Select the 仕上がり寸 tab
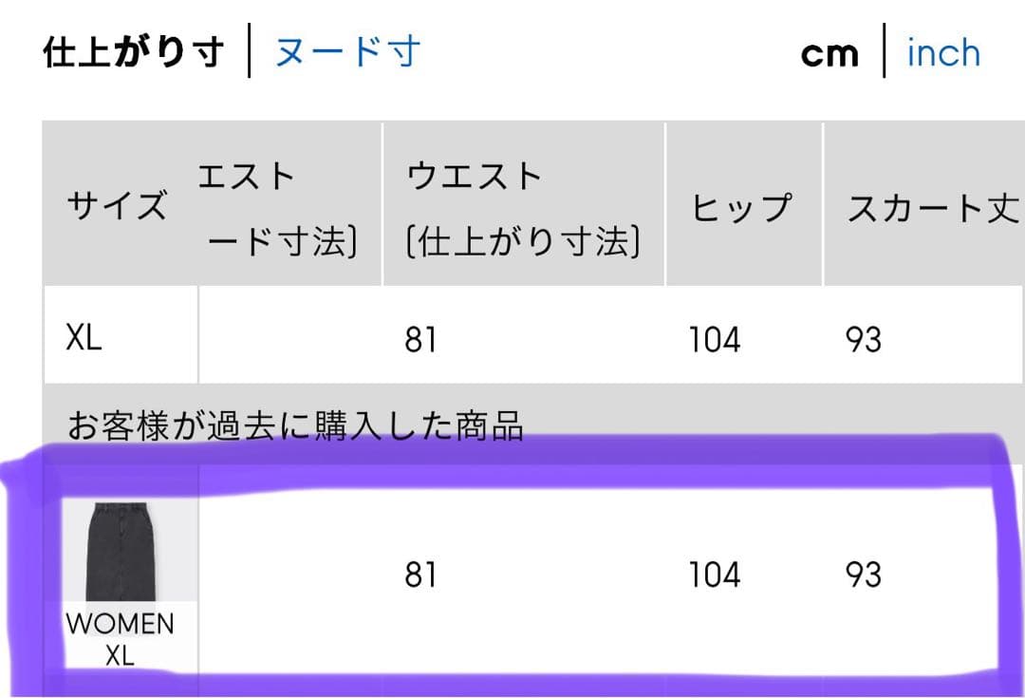The image size is (1025, 698). click(x=133, y=53)
